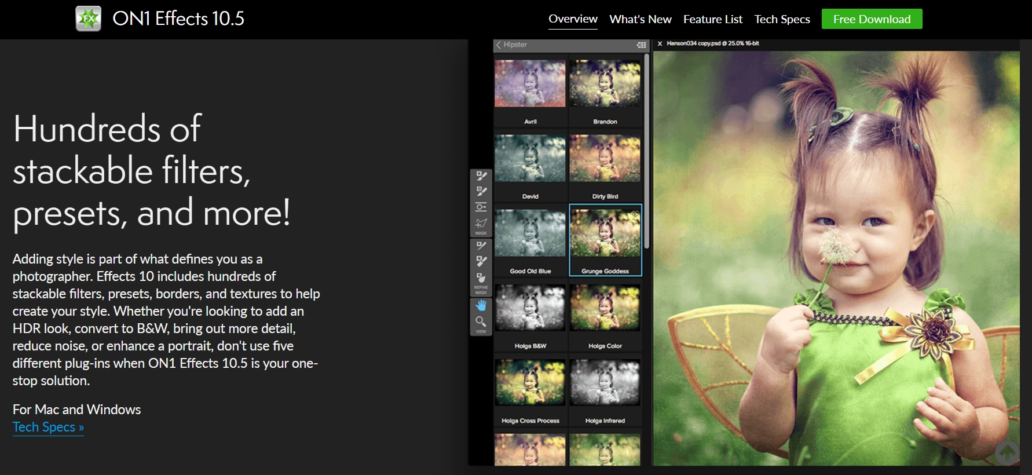This screenshot has height=475, width=1032.
Task: Open the Feature List tab
Action: coord(713,19)
